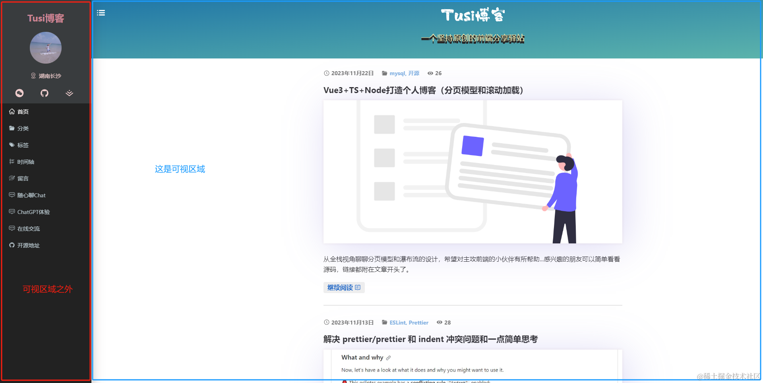763x383 pixels.
Task: Expand the double-chevron down icon in sidebar
Action: tap(70, 93)
